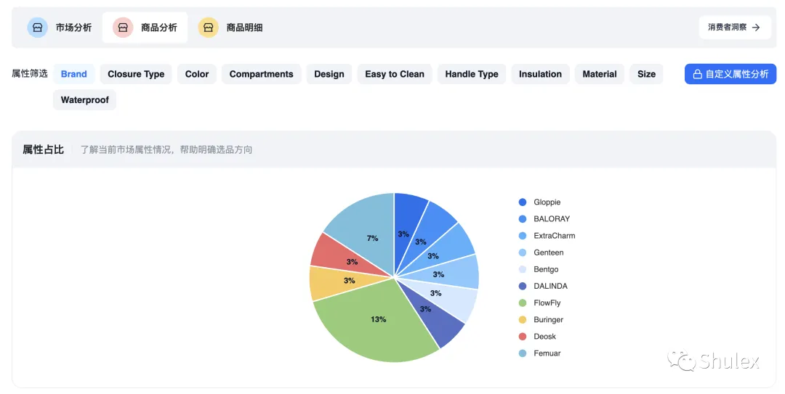Open the 市场分析 tab

[x=60, y=28]
